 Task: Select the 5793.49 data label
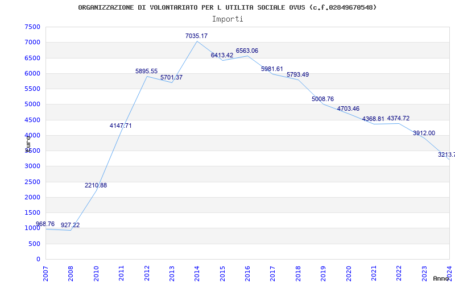(x=297, y=75)
